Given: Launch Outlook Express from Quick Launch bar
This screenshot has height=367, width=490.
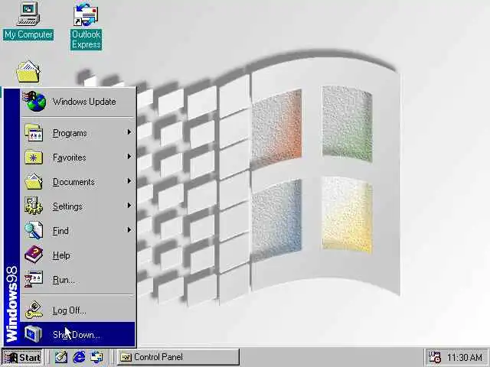Looking at the screenshot, I should (x=97, y=357).
